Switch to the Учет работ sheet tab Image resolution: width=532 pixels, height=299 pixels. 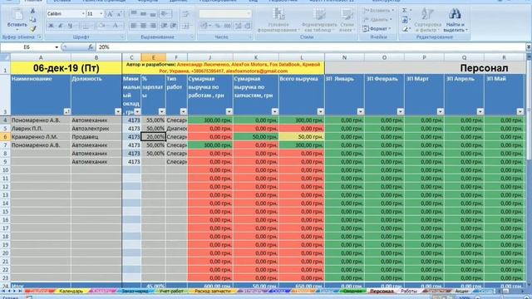coord(171,292)
